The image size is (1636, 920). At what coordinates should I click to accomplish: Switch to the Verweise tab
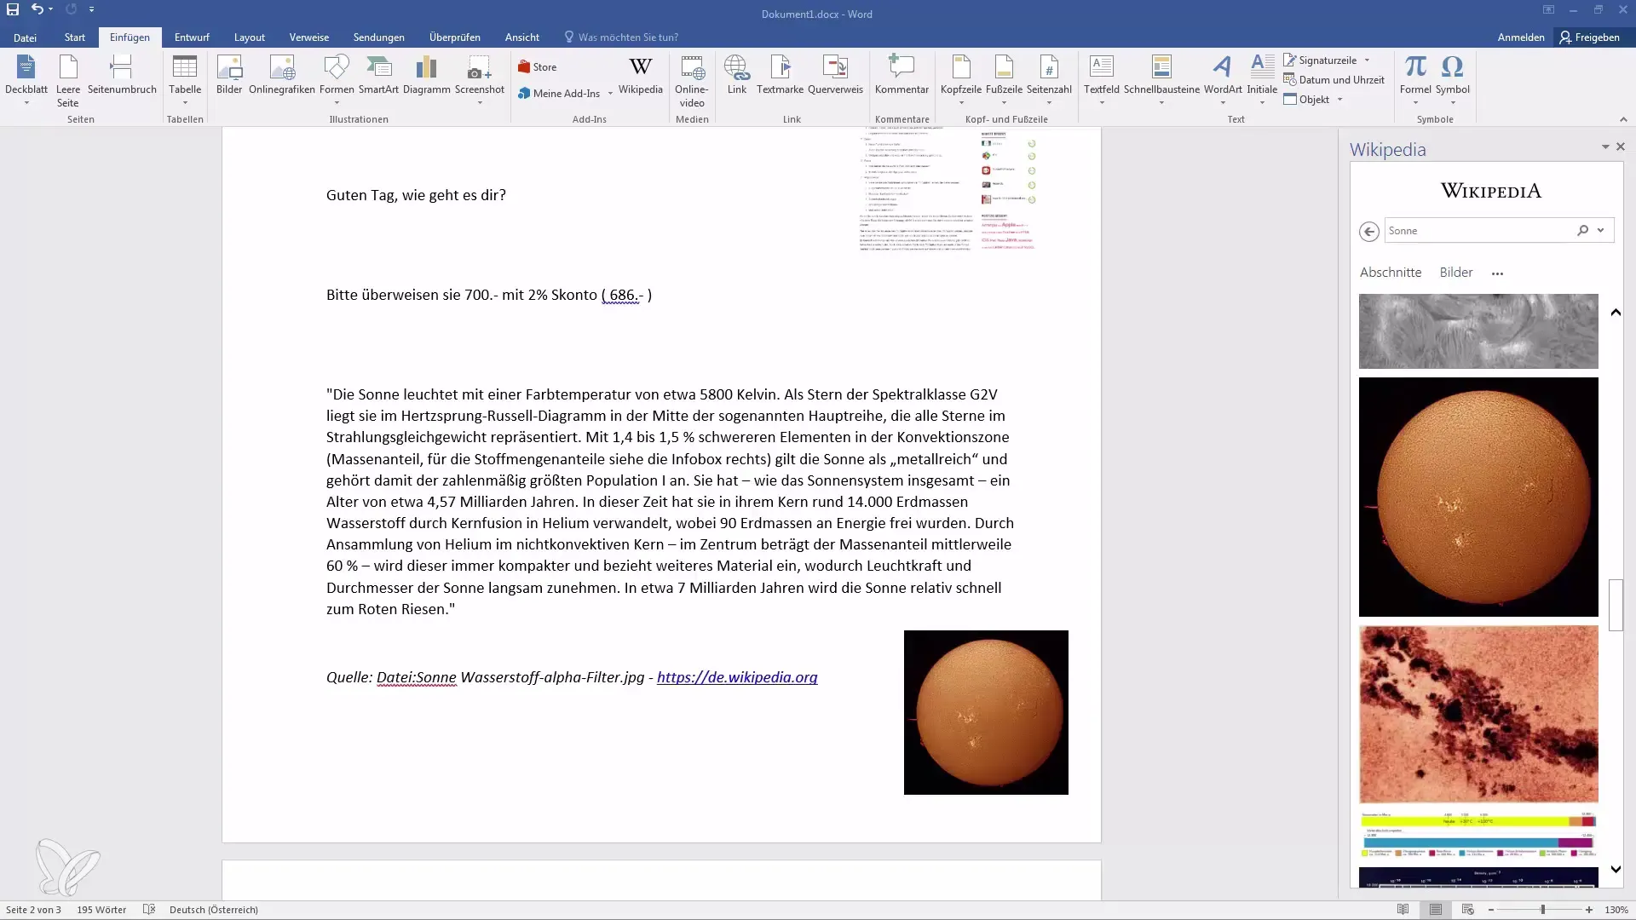tap(309, 37)
